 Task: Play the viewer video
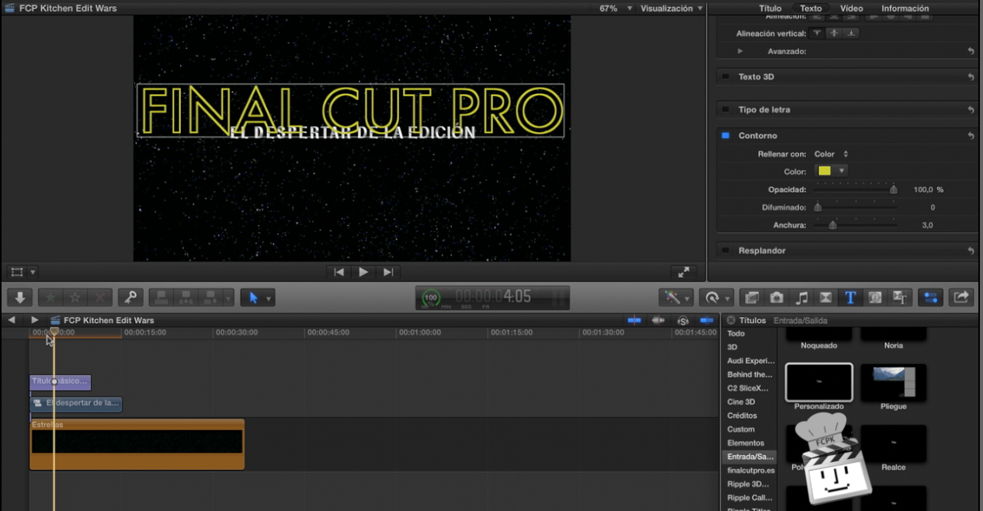(363, 272)
